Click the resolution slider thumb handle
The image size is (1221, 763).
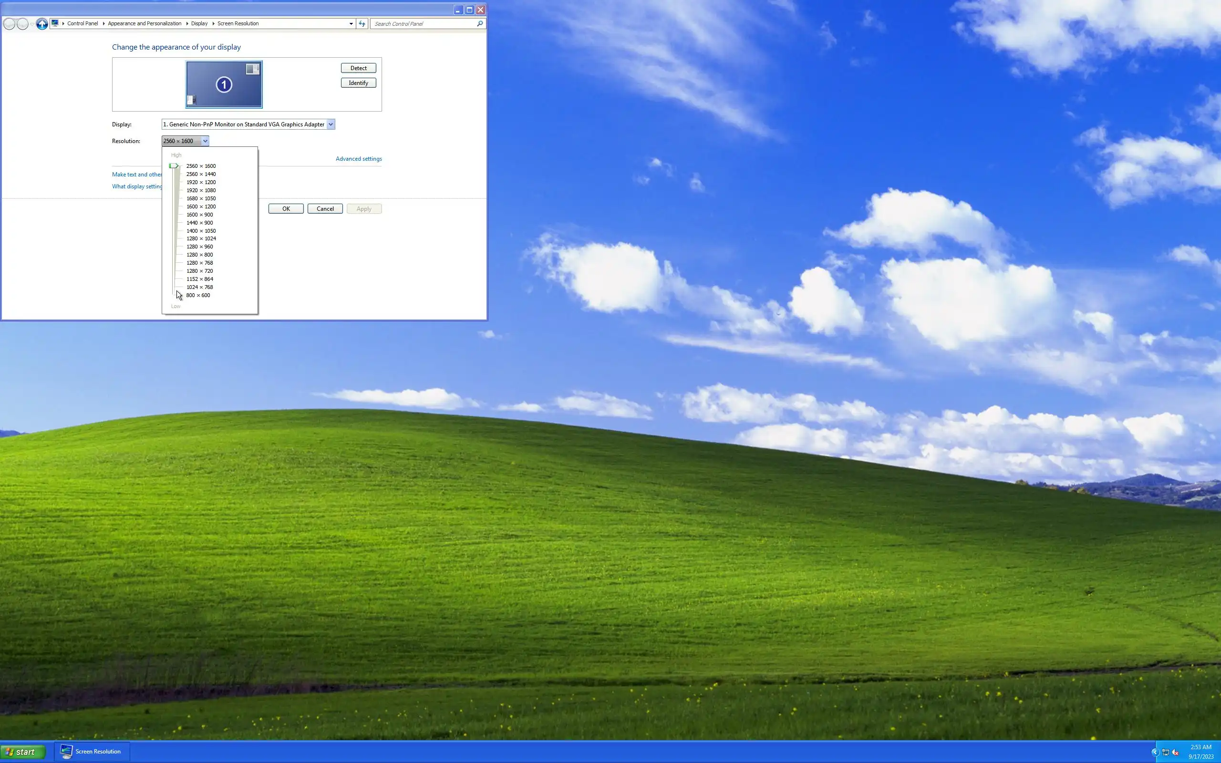(174, 166)
